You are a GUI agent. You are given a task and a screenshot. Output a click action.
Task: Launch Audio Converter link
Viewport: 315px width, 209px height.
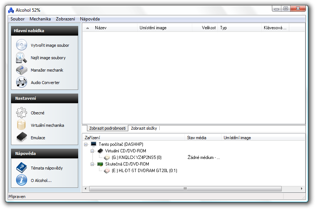[45, 83]
